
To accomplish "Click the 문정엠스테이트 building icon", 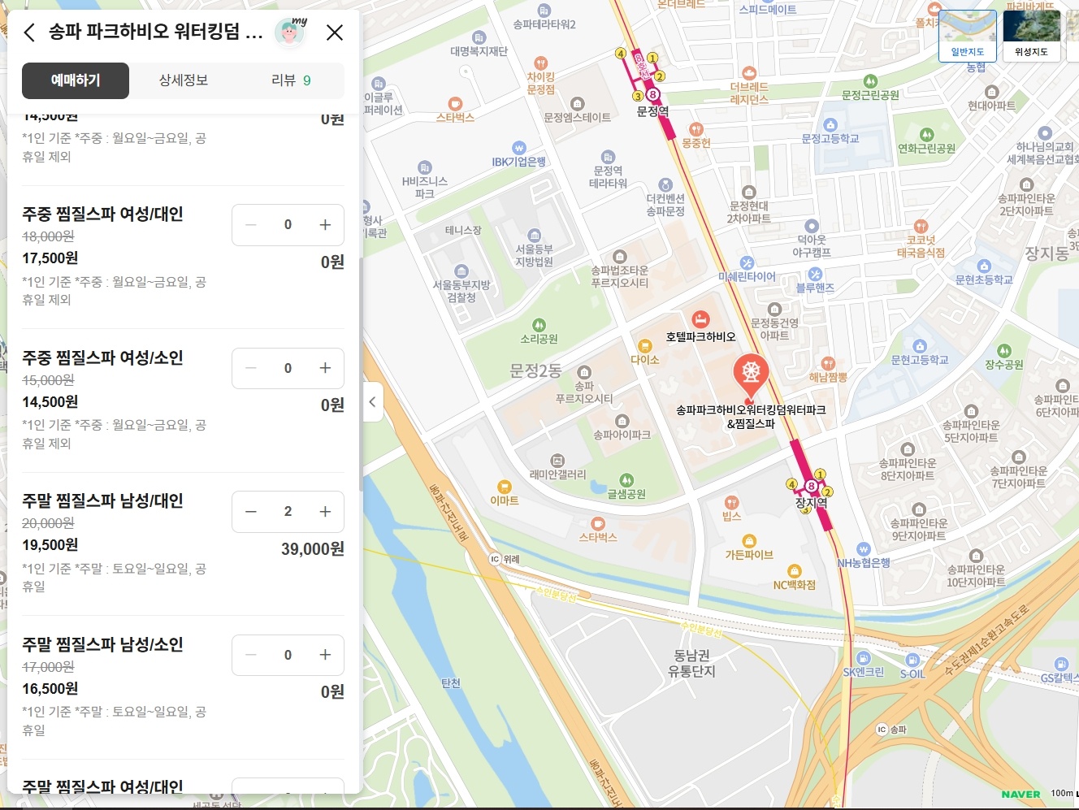I will pyautogui.click(x=577, y=104).
